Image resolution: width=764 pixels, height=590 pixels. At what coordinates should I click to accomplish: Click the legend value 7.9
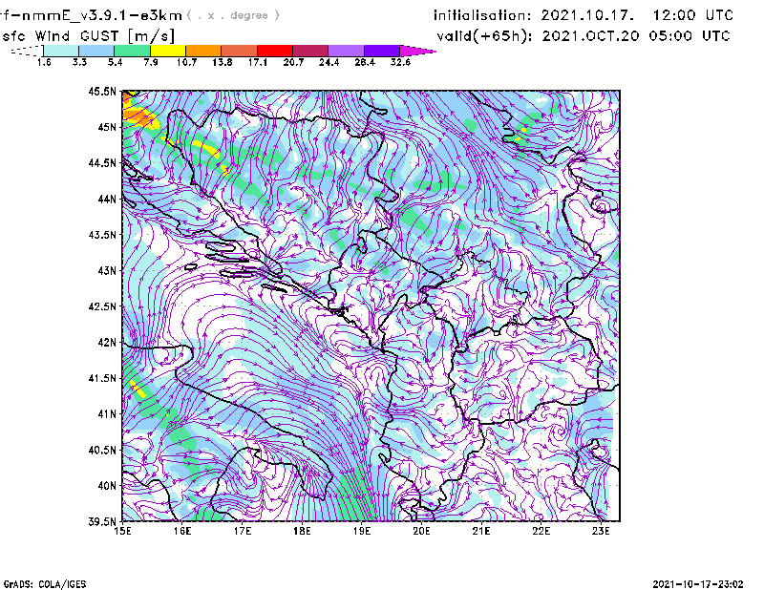(x=151, y=62)
